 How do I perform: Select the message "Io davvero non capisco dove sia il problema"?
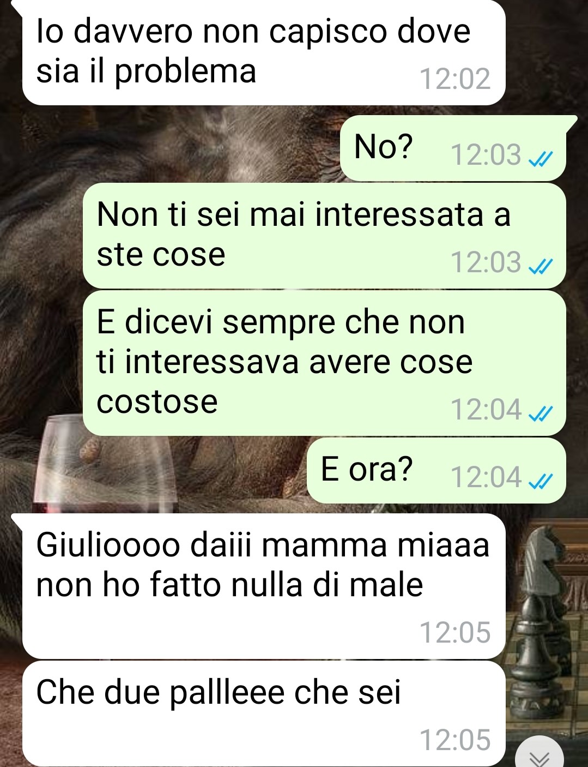[264, 52]
